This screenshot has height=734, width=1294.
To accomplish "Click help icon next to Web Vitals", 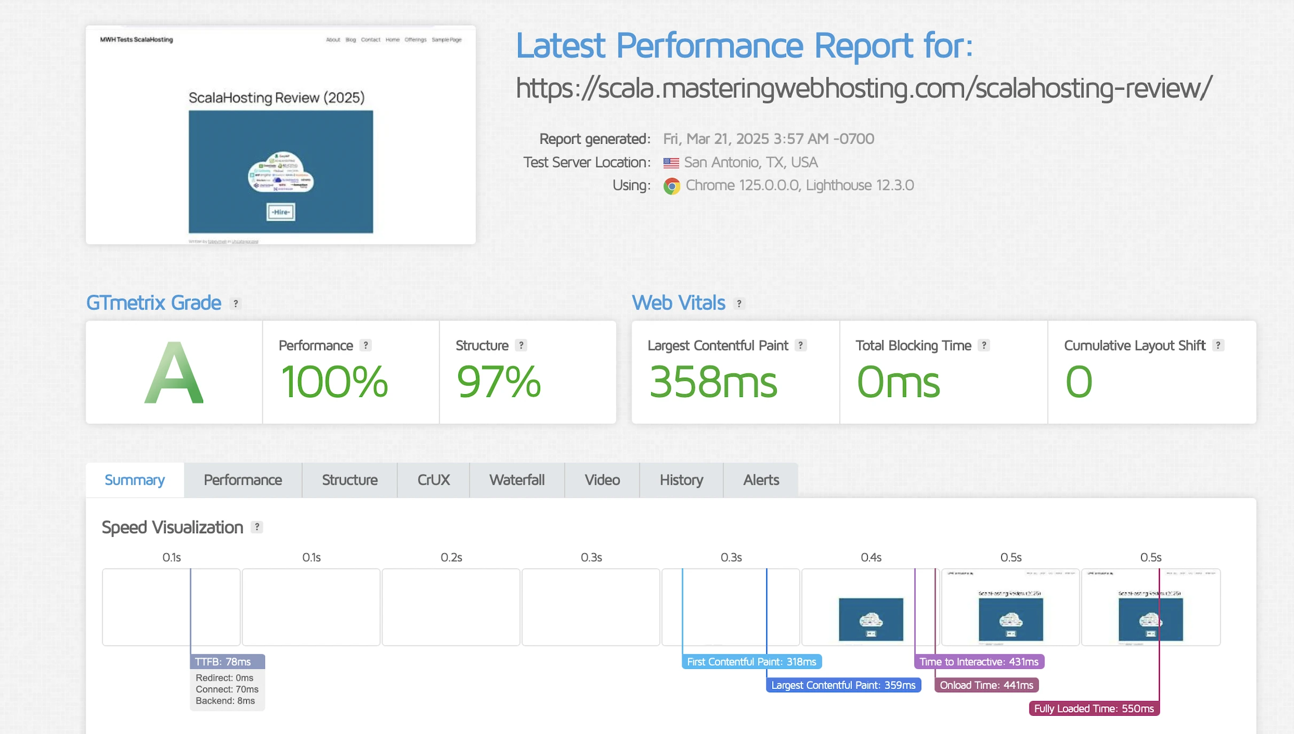I will pos(739,303).
